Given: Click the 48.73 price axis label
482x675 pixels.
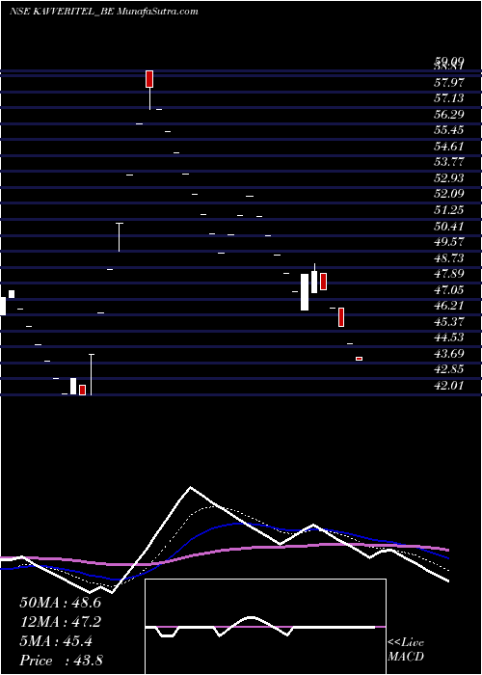Looking at the screenshot, I should coord(449,257).
